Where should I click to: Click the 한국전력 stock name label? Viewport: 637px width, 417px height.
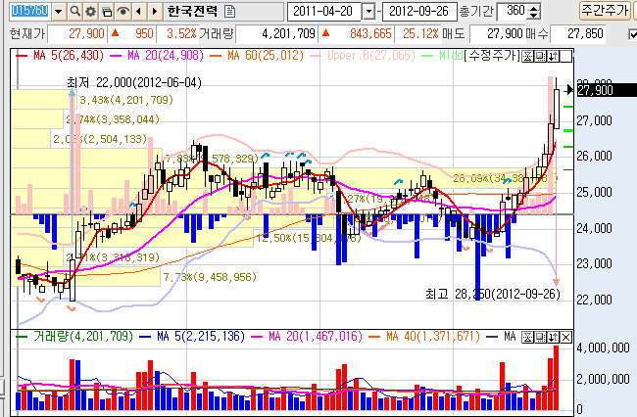tap(192, 11)
